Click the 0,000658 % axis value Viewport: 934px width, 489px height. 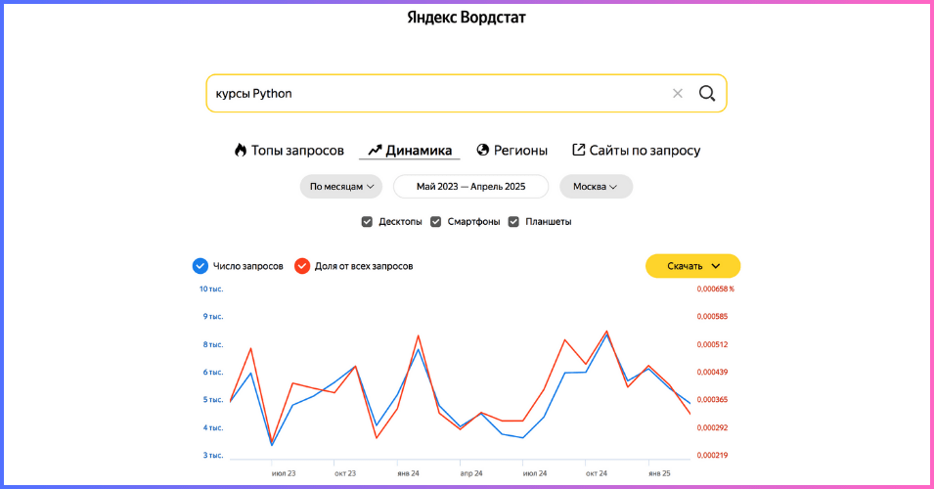pyautogui.click(x=715, y=289)
